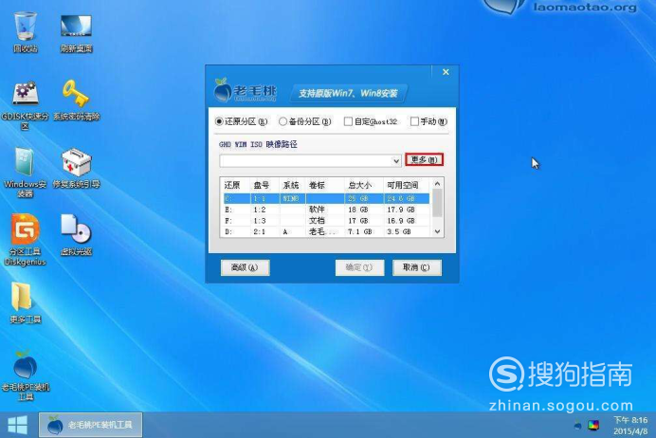
Task: Click the refresh desktop icon
Action: tap(76, 32)
